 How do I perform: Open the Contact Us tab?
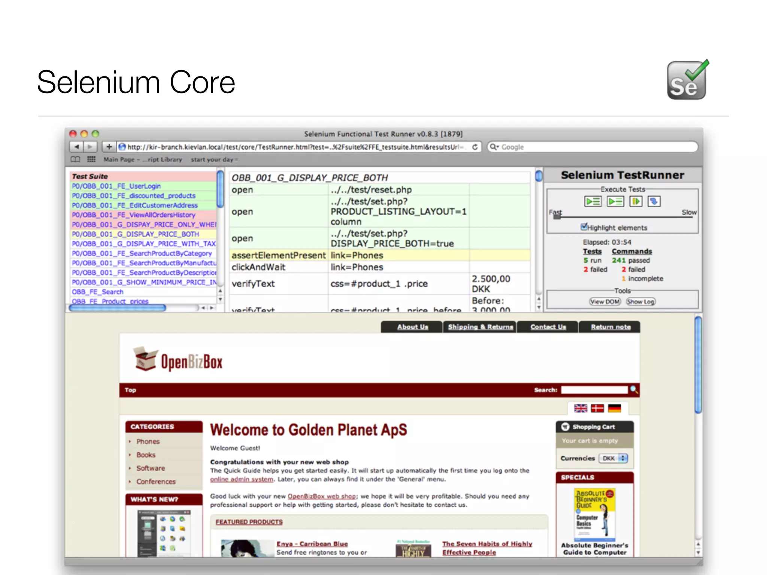point(548,327)
